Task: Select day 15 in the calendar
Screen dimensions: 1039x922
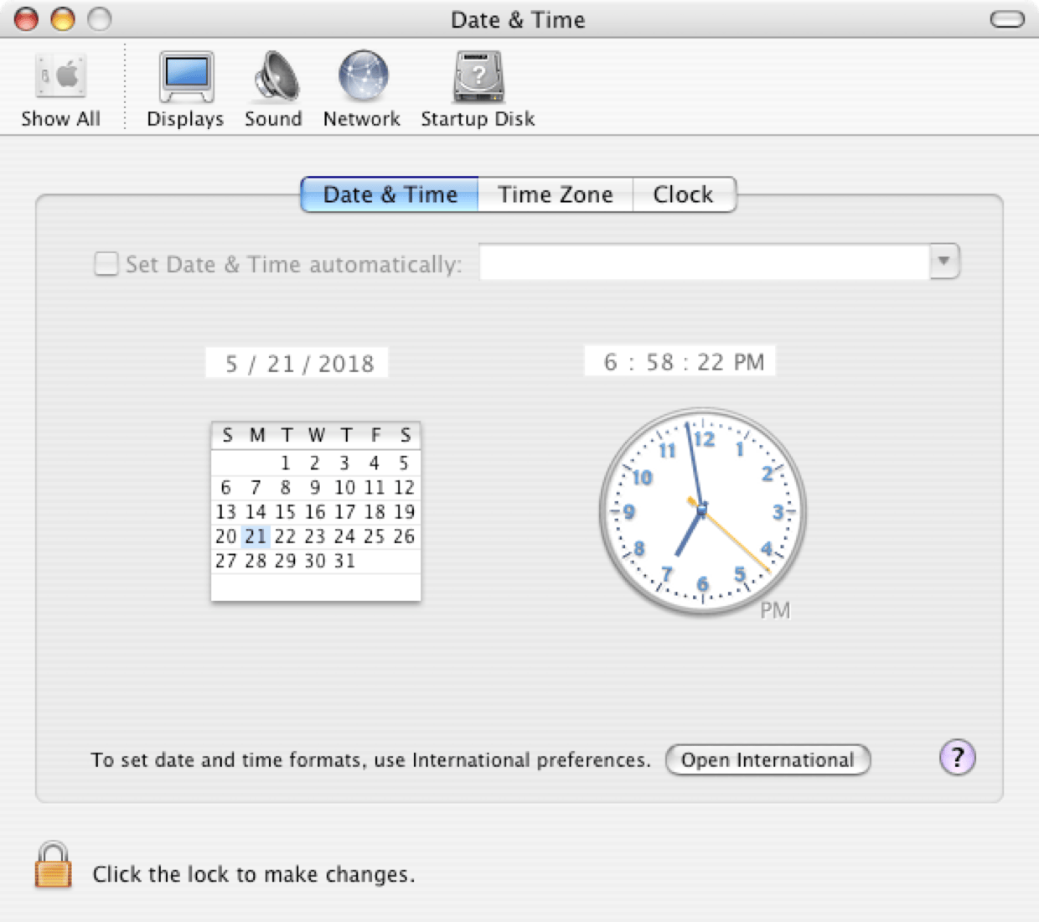Action: pyautogui.click(x=286, y=512)
